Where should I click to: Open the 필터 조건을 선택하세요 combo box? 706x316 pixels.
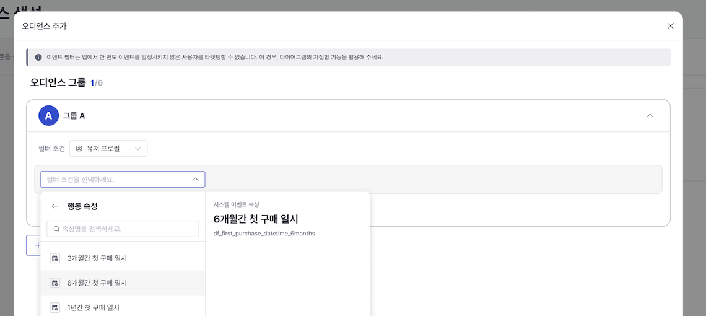point(123,180)
